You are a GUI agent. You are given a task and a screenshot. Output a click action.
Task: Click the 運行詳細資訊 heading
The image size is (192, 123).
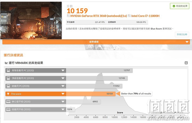13,55
